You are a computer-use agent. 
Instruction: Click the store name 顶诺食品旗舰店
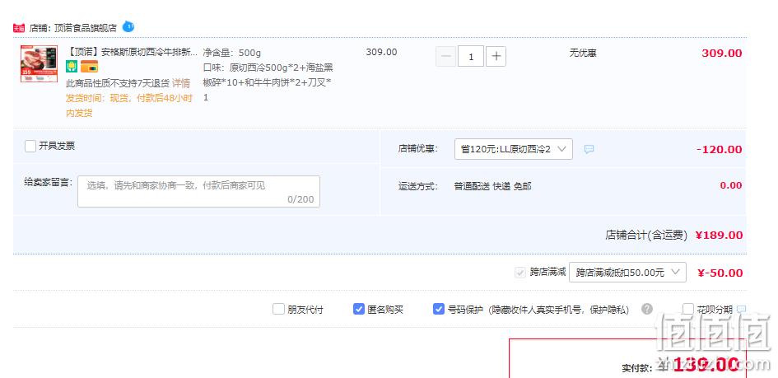coord(84,28)
